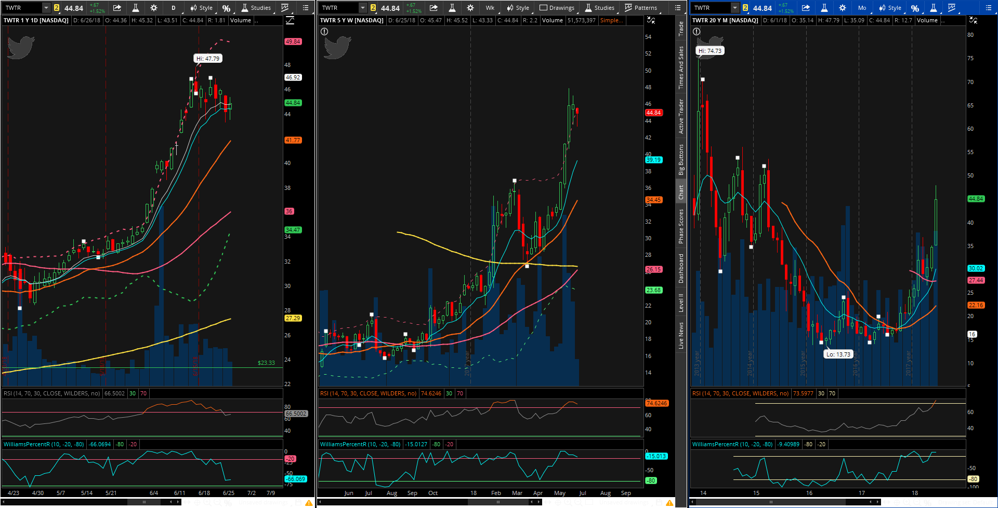Open Phase Scores sidebar tab
This screenshot has height=508, width=998.
click(681, 226)
